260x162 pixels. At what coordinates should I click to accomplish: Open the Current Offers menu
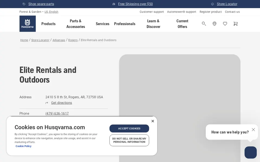pos(182,24)
